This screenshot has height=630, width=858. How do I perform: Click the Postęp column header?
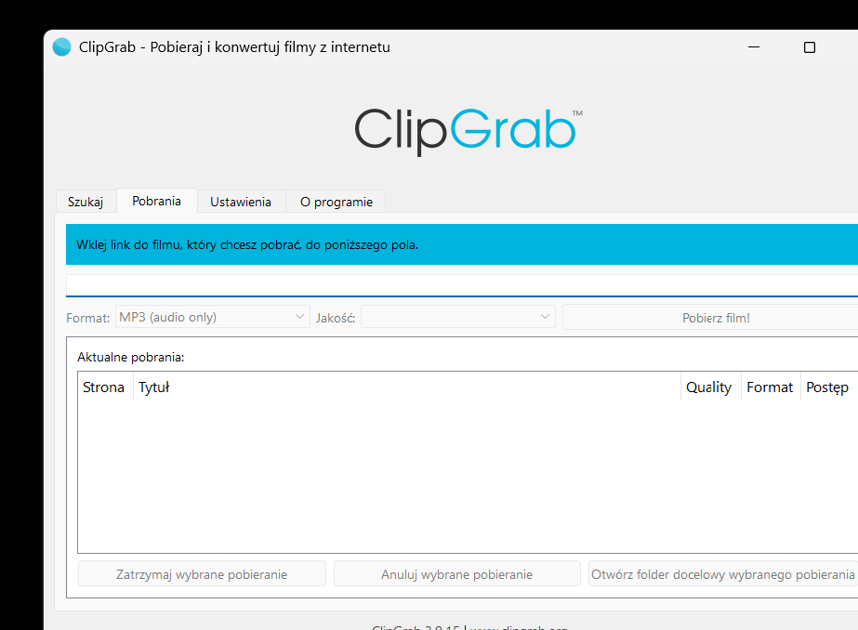pyautogui.click(x=827, y=387)
